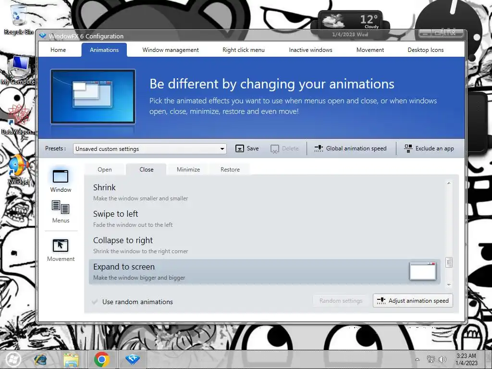This screenshot has width=492, height=369.
Task: Click the WindowFX title bar gem icon
Action: click(x=43, y=36)
